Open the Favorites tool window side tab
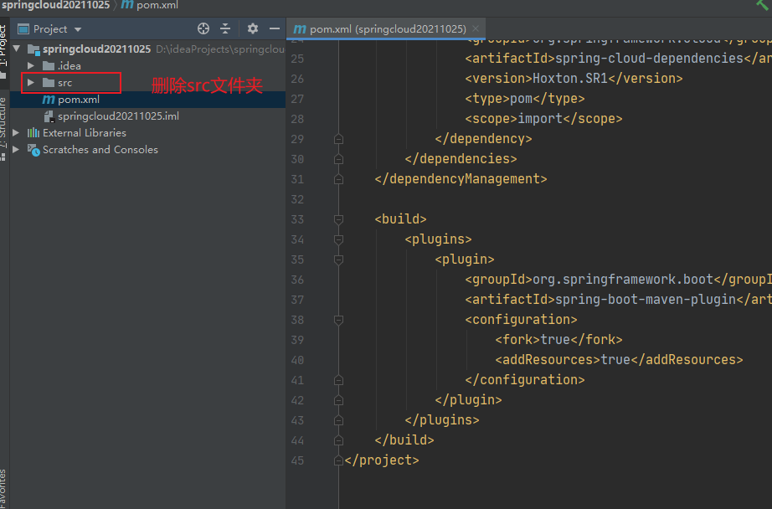The width and height of the screenshot is (772, 509). (3, 487)
